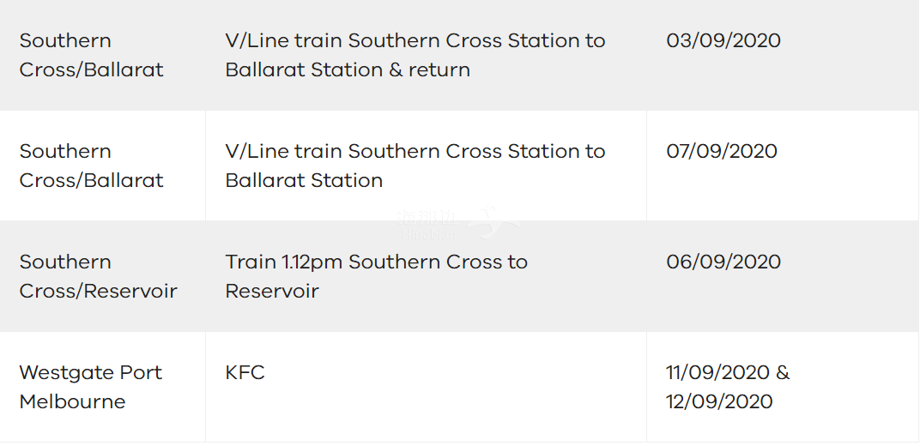Click the 06/09/2020 date cell
920x446 pixels.
click(x=783, y=276)
